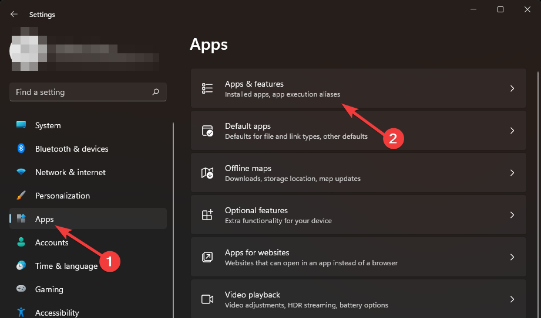Click the Accessibility figure icon
Image resolution: width=541 pixels, height=318 pixels.
pos(21,312)
